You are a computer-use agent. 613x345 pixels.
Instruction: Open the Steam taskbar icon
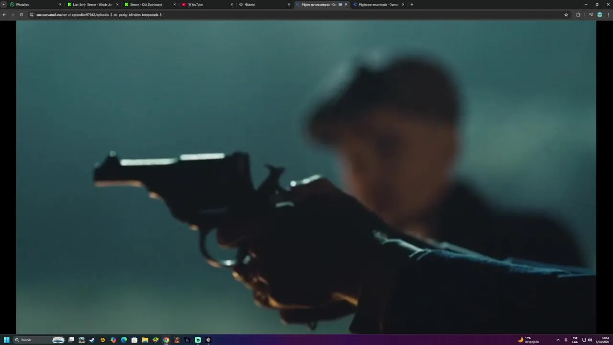pos(92,340)
